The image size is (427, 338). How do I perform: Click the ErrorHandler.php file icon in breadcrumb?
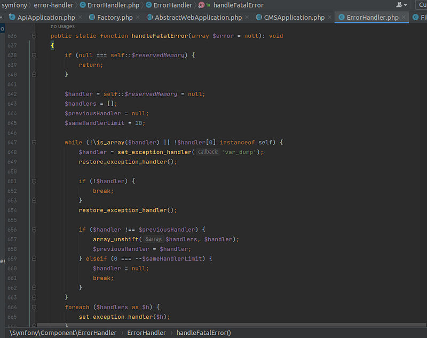83,5
